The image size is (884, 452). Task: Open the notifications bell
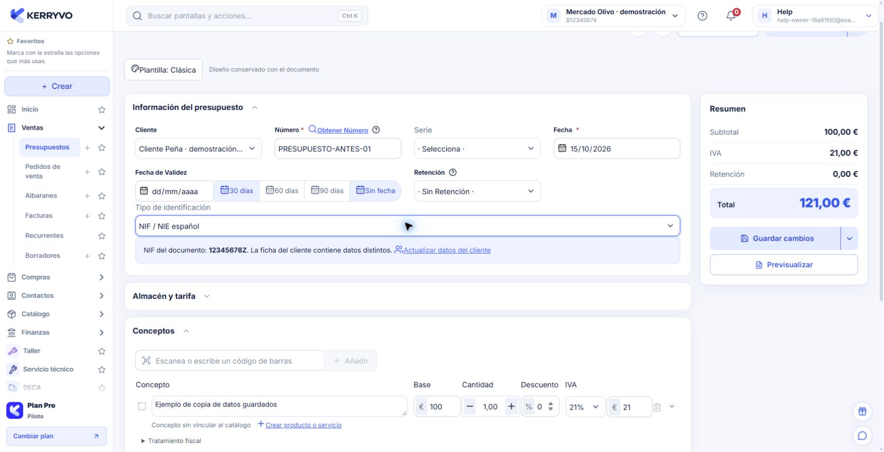tap(731, 16)
